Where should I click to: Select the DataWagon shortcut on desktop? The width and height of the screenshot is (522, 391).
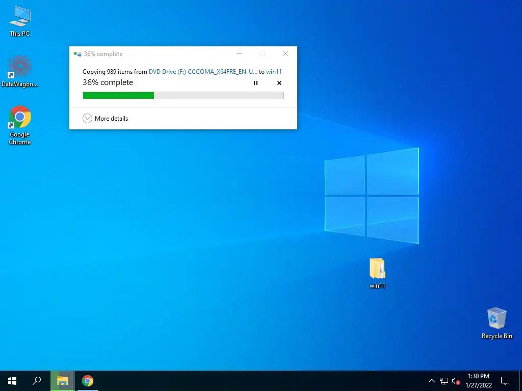(x=20, y=71)
